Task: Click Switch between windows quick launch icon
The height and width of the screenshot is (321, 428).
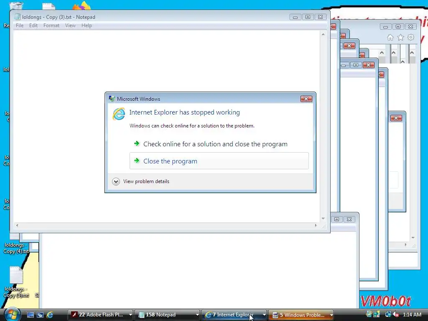Action: [40, 315]
